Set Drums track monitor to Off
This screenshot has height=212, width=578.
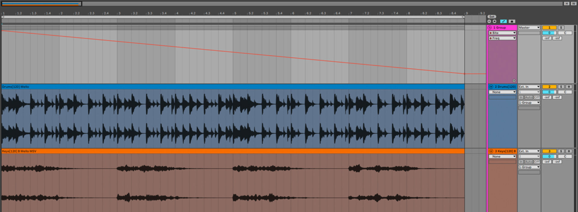tap(537, 97)
